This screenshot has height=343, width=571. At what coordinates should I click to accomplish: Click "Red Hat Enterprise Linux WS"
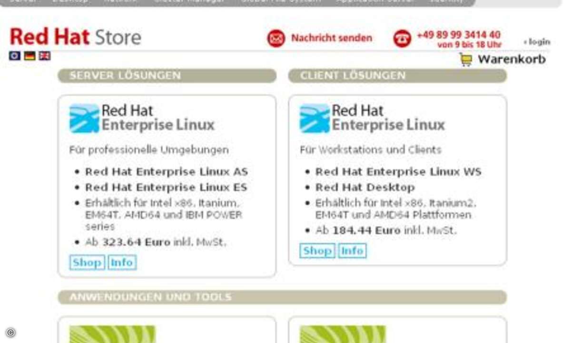pos(399,171)
